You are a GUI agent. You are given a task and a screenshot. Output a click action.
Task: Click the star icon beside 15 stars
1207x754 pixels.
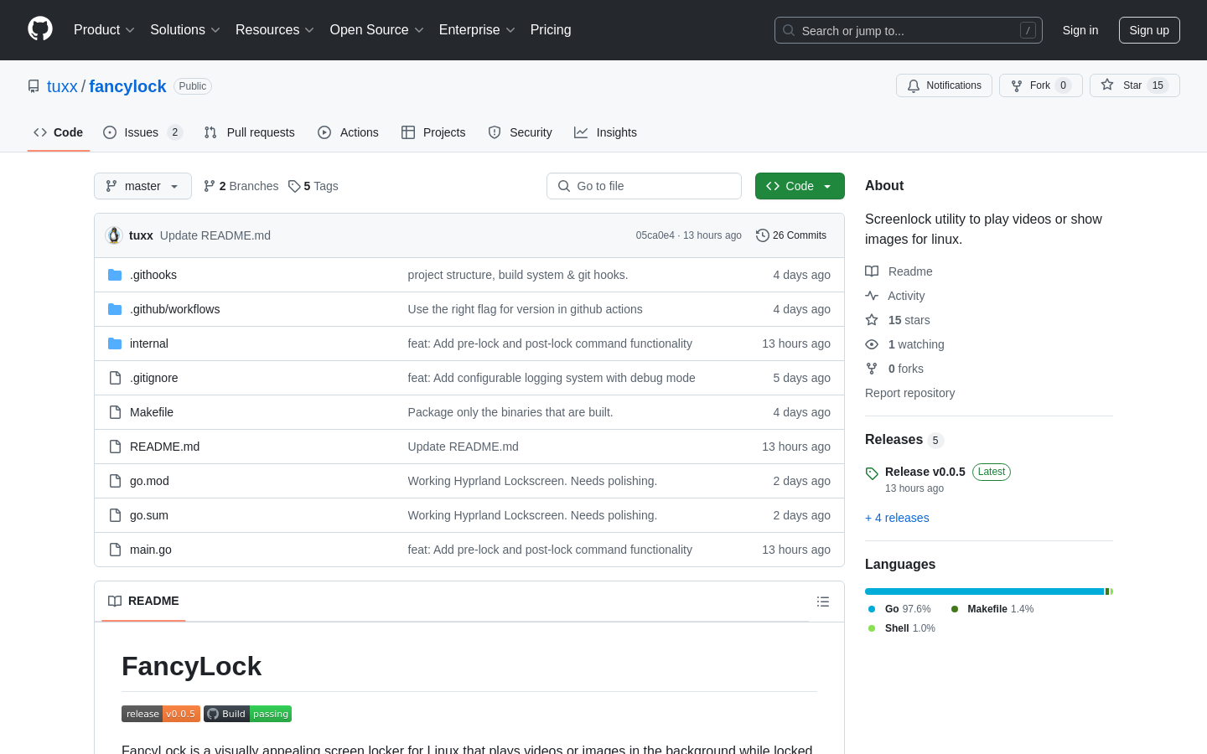[x=872, y=320]
